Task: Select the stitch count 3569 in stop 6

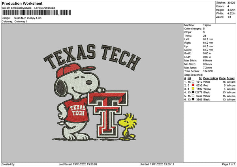Action: tap(199, 100)
